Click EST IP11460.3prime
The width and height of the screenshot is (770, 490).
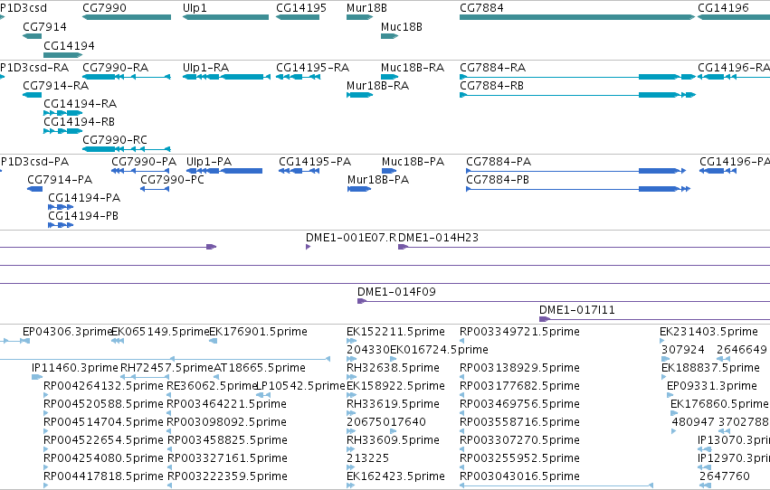75,368
